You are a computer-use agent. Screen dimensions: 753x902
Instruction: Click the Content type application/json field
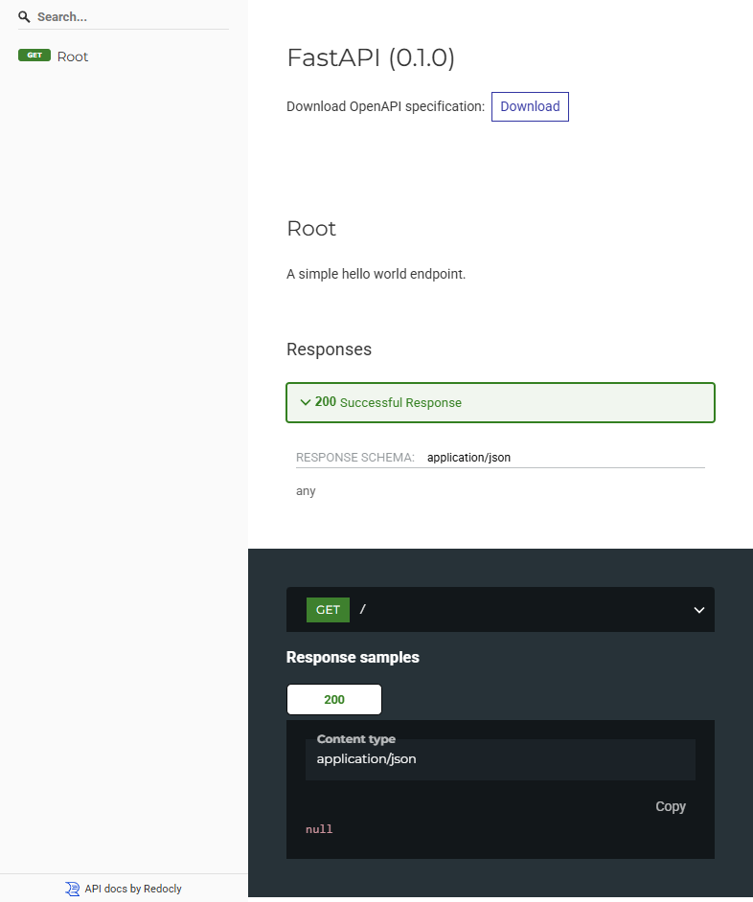click(x=500, y=759)
